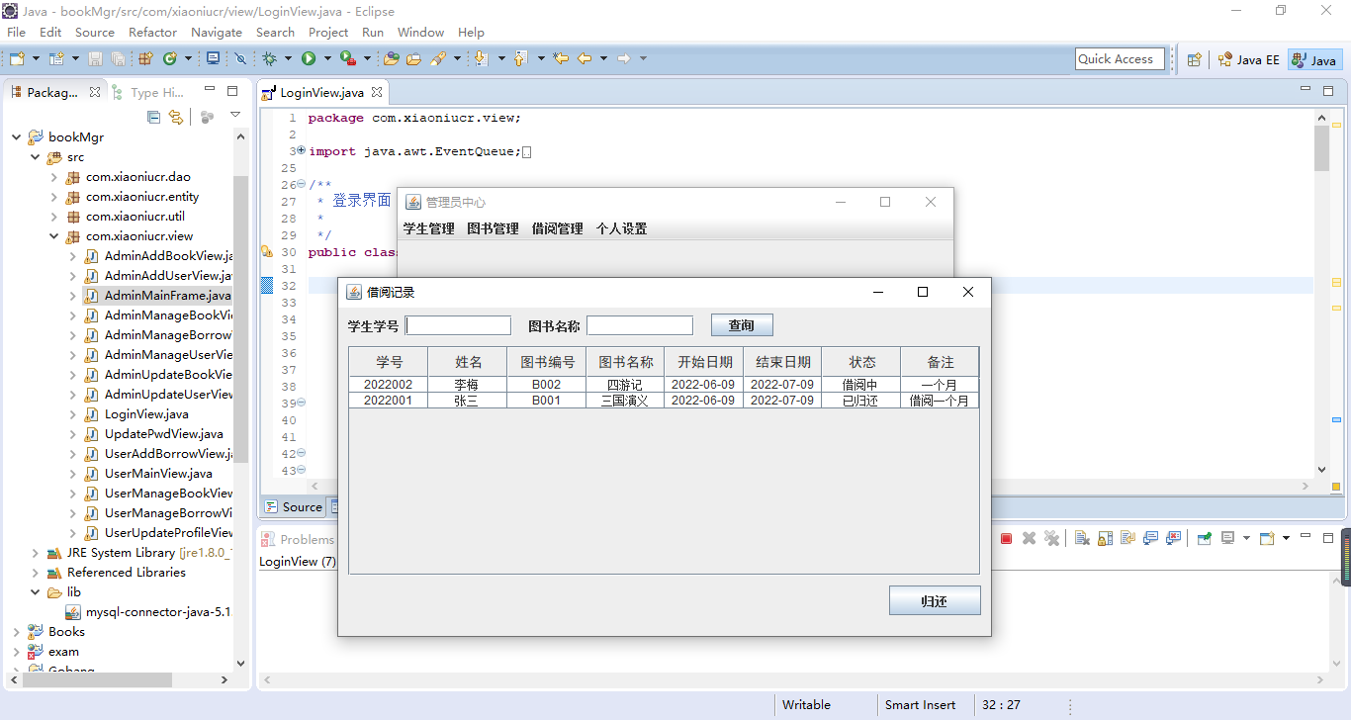Click the Open Perspective icon

click(x=1195, y=59)
